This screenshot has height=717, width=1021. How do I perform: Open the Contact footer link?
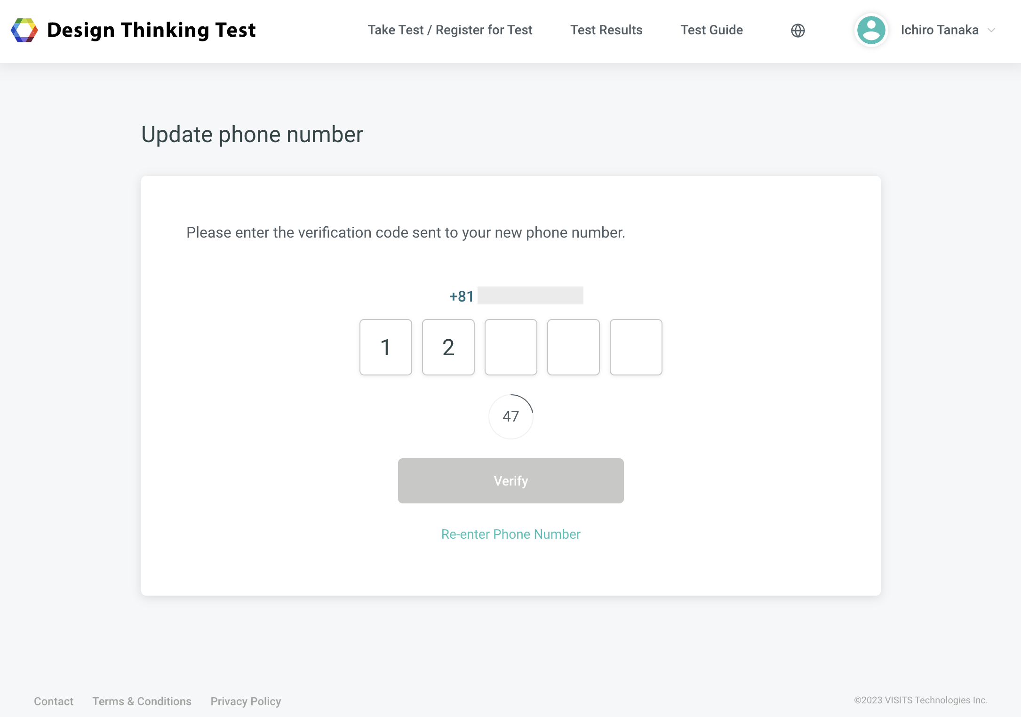tap(54, 701)
